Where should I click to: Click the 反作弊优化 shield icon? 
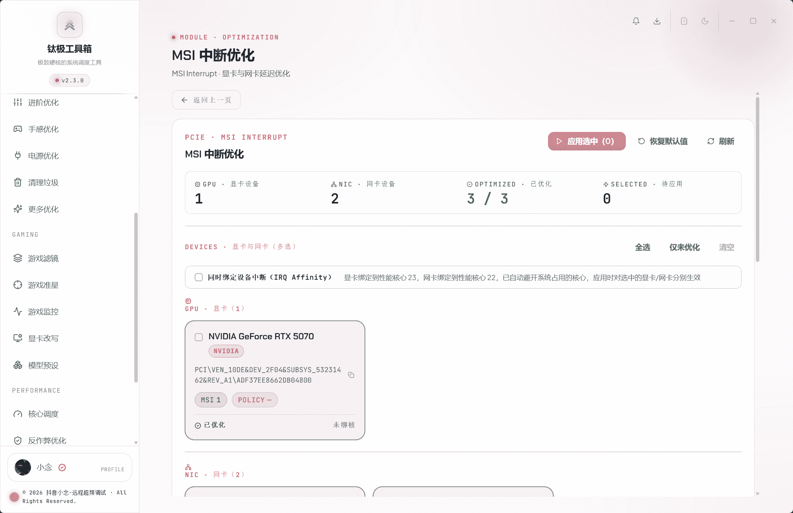(18, 441)
